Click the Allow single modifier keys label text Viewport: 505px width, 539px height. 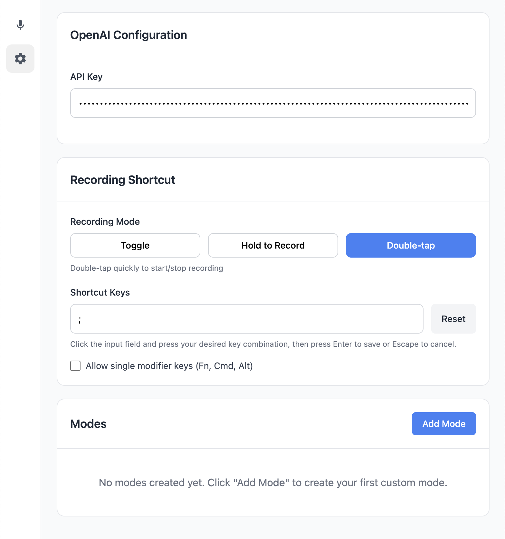[169, 366]
